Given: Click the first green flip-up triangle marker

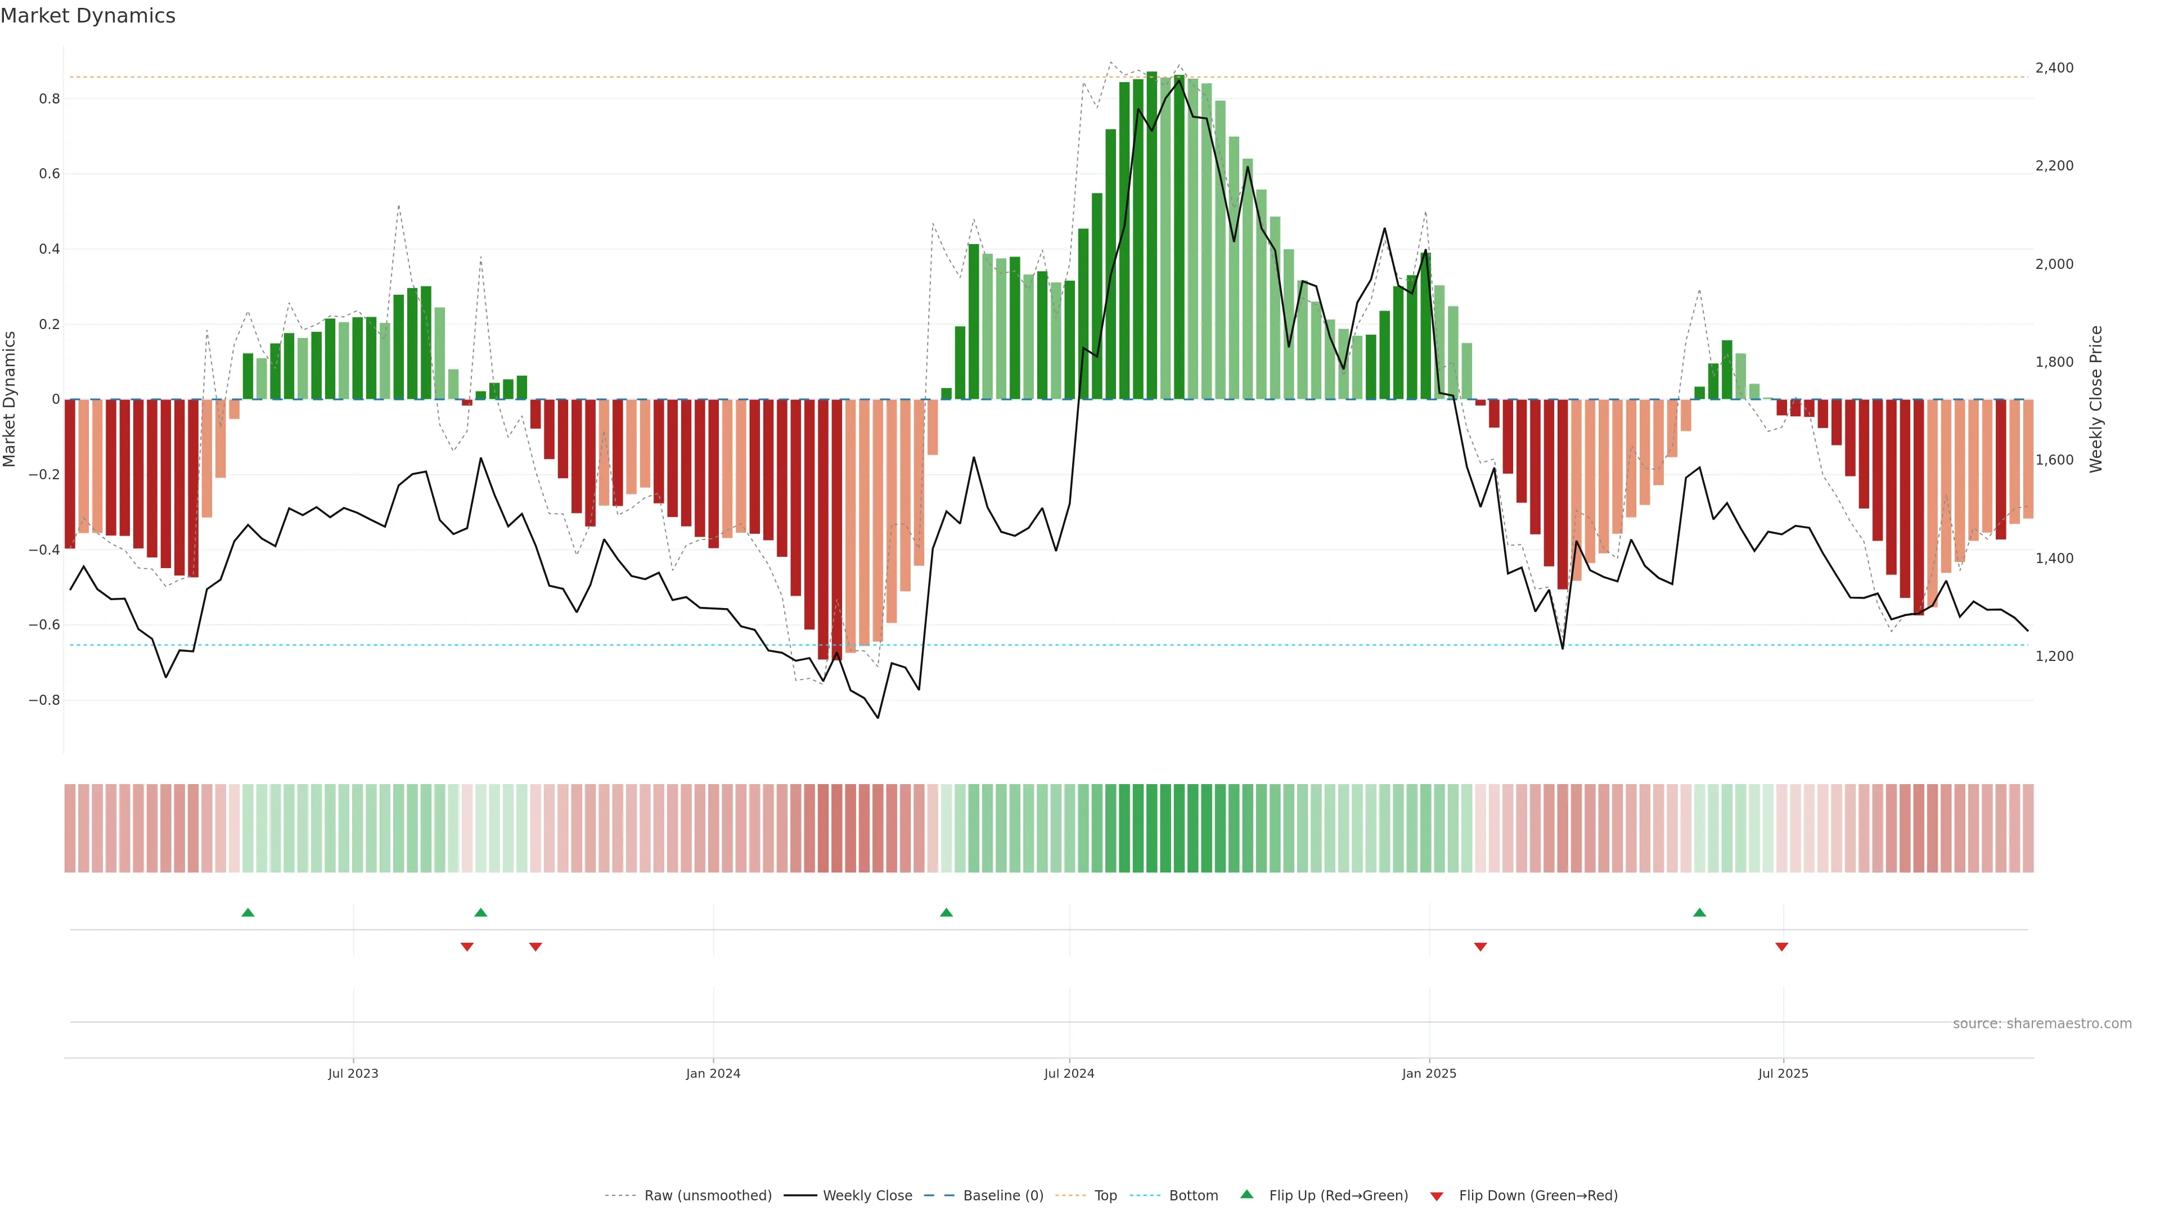Looking at the screenshot, I should click(x=247, y=912).
